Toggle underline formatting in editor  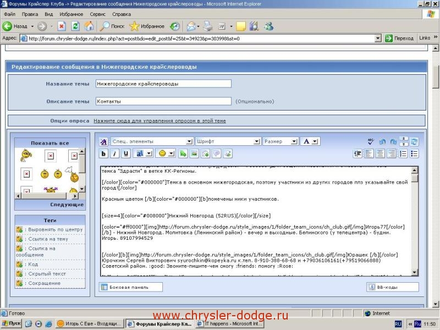(126, 153)
